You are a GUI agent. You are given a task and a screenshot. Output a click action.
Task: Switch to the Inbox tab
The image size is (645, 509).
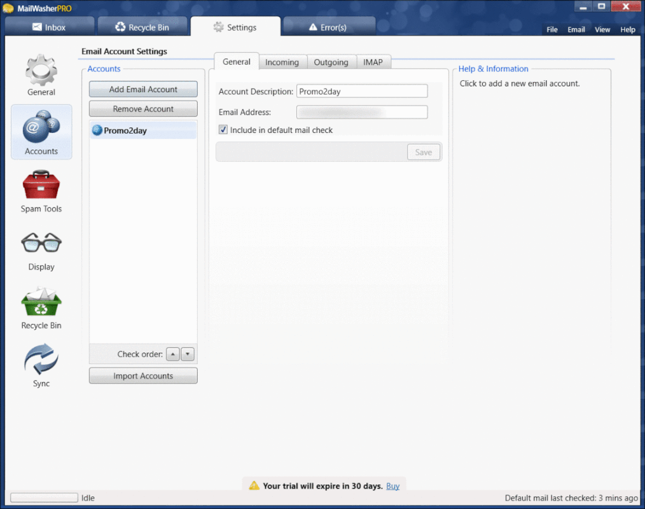tap(50, 27)
